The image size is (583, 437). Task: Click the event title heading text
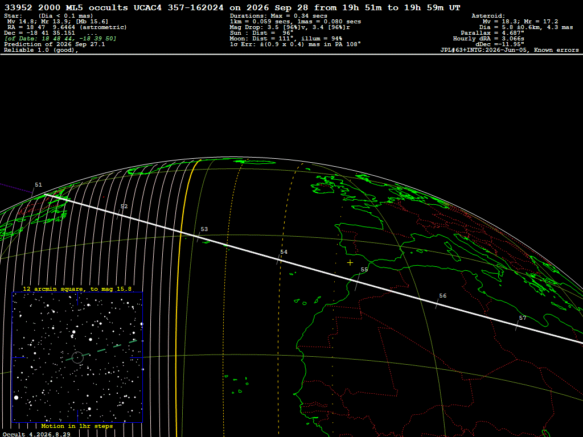[232, 7]
